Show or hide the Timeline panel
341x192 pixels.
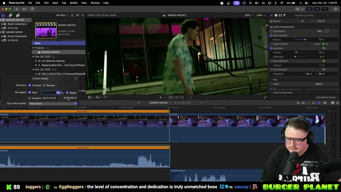coord(317,9)
